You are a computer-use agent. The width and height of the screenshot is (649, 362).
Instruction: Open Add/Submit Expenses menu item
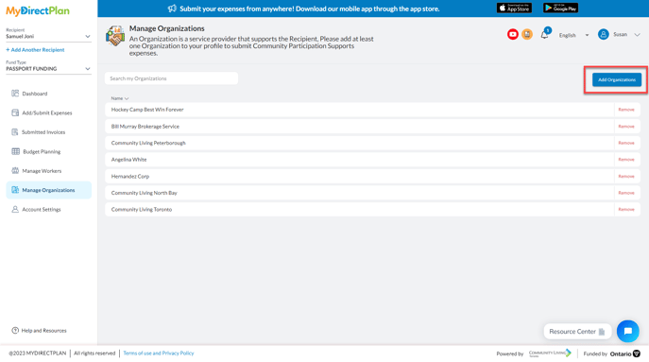(47, 112)
